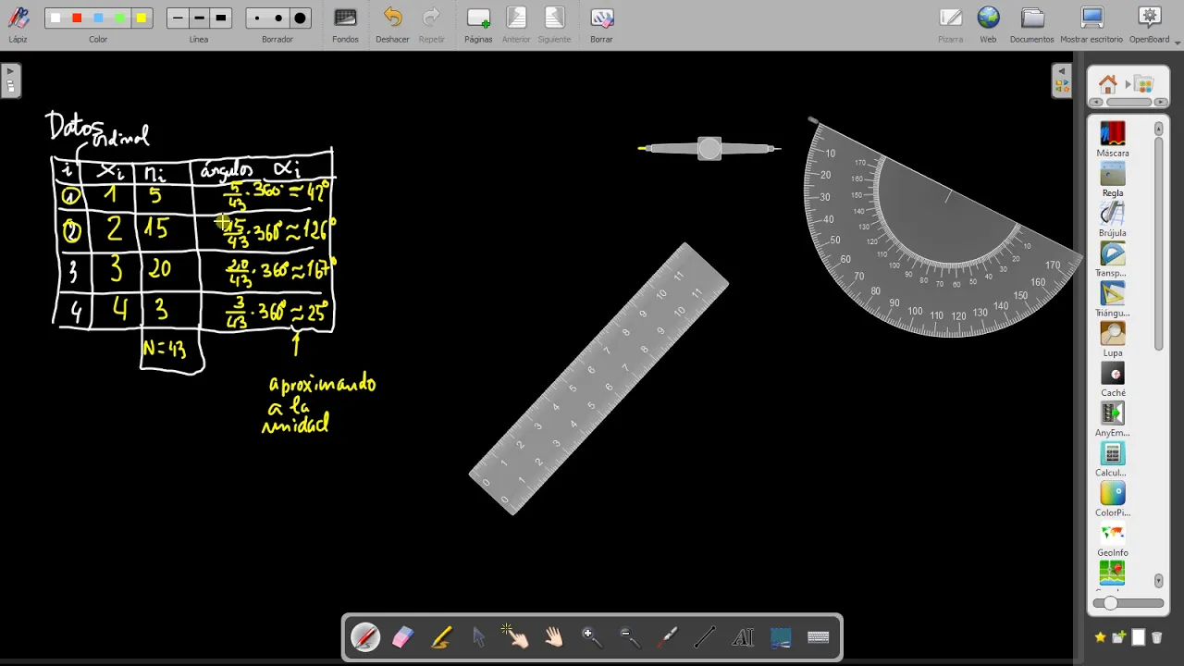Go to the Siguiente page
This screenshot has width=1184, height=666.
(x=554, y=25)
